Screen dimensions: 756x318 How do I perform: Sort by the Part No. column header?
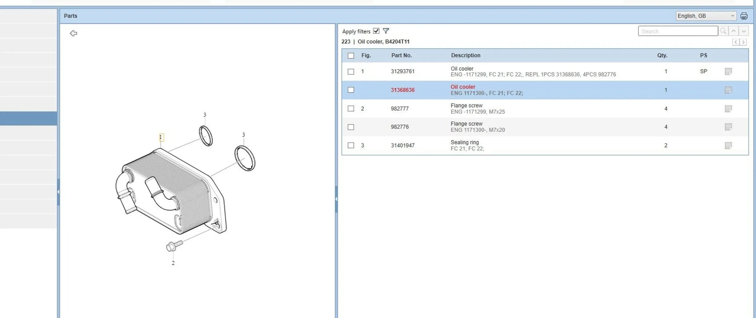(401, 56)
